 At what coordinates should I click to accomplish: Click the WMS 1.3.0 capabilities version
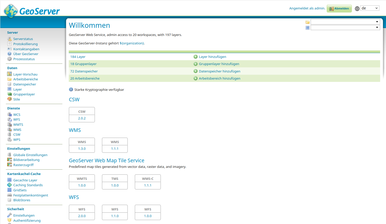pyautogui.click(x=82, y=148)
